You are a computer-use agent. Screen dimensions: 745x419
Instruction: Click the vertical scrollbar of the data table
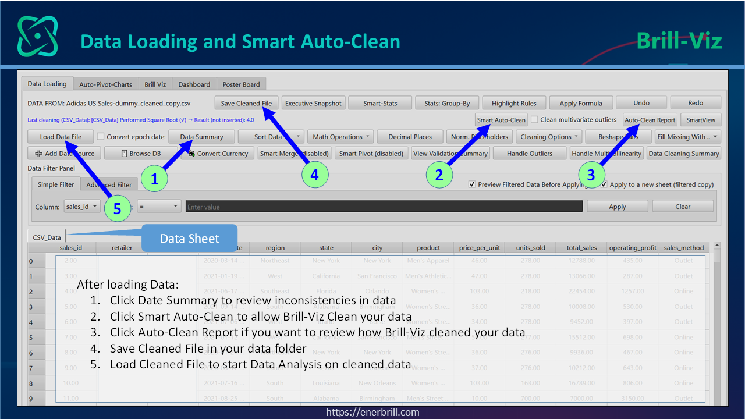[x=717, y=326]
